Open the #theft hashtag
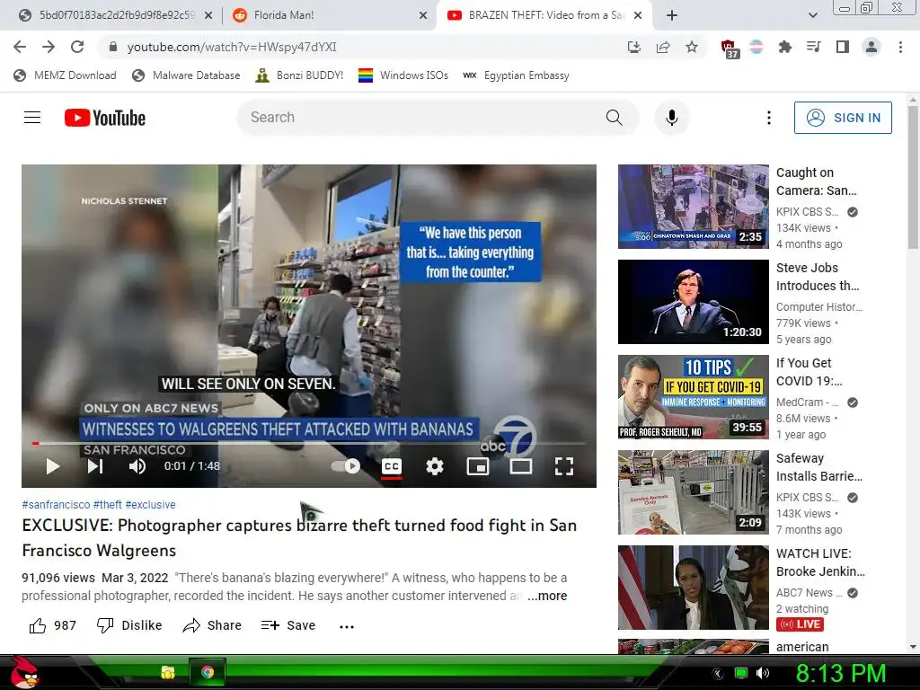This screenshot has height=690, width=920. (x=108, y=505)
